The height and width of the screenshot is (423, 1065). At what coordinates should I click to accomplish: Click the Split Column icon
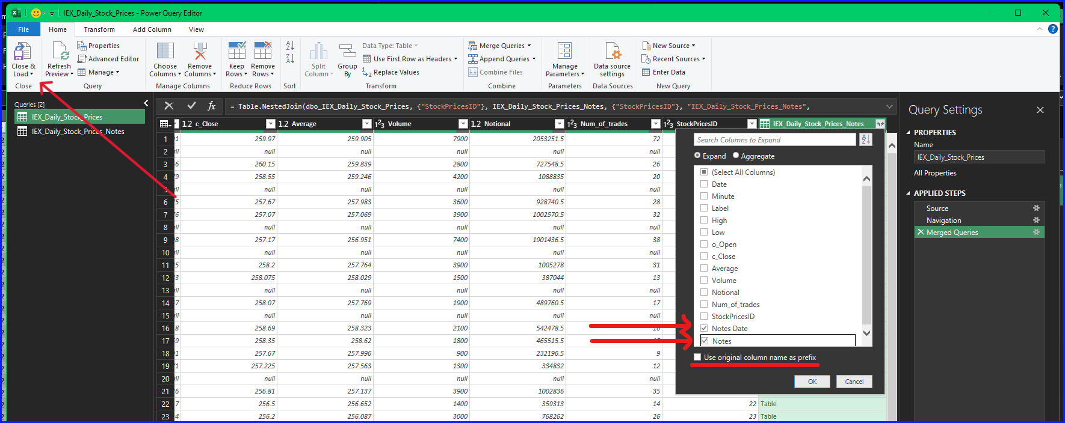point(318,51)
